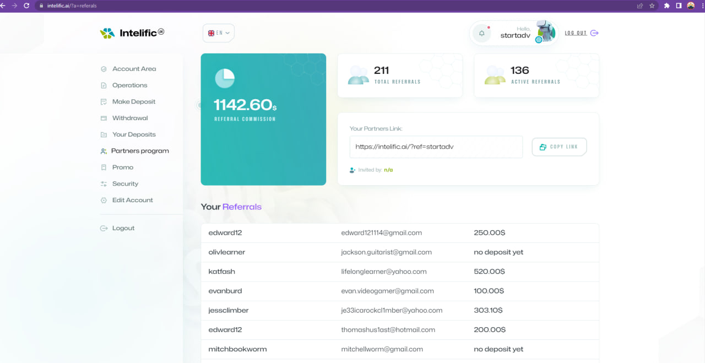Expand the EN language dropdown
Screen dimensions: 705x363
[218, 33]
